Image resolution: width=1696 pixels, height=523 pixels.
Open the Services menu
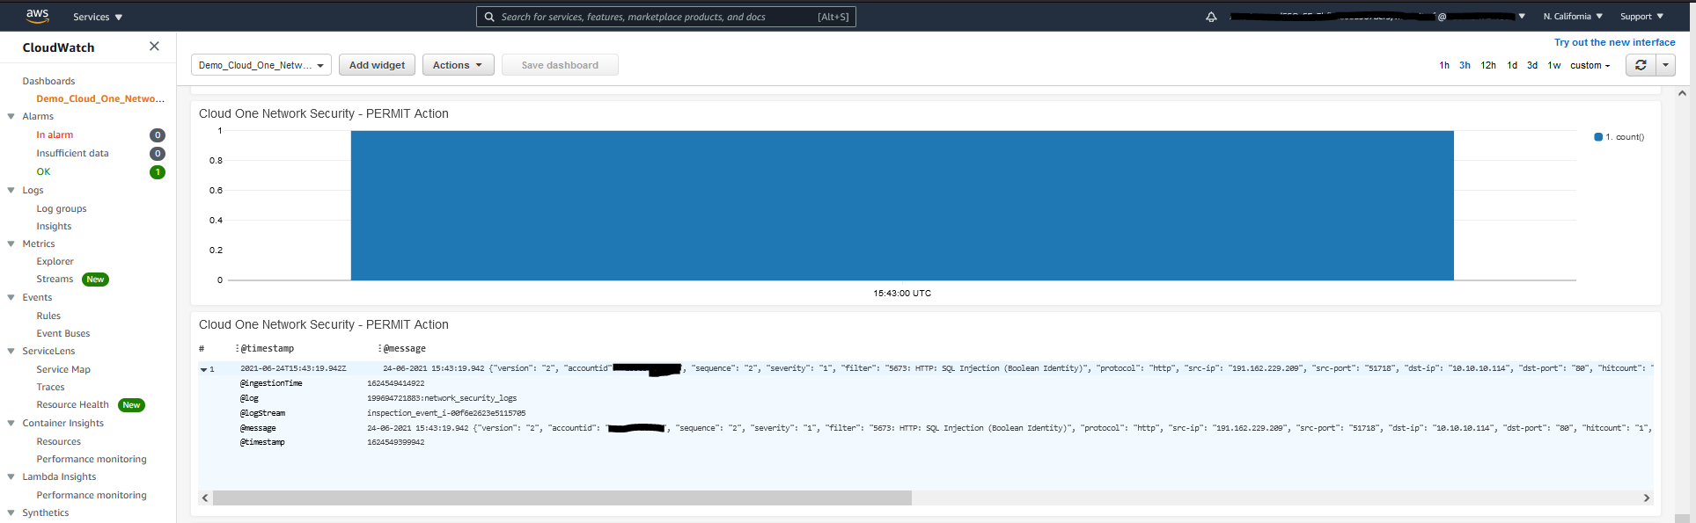tap(98, 17)
